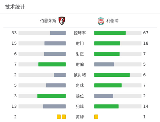Click the Bournemouth club crest icon
The height and width of the screenshot is (122, 160).
(x=62, y=21)
